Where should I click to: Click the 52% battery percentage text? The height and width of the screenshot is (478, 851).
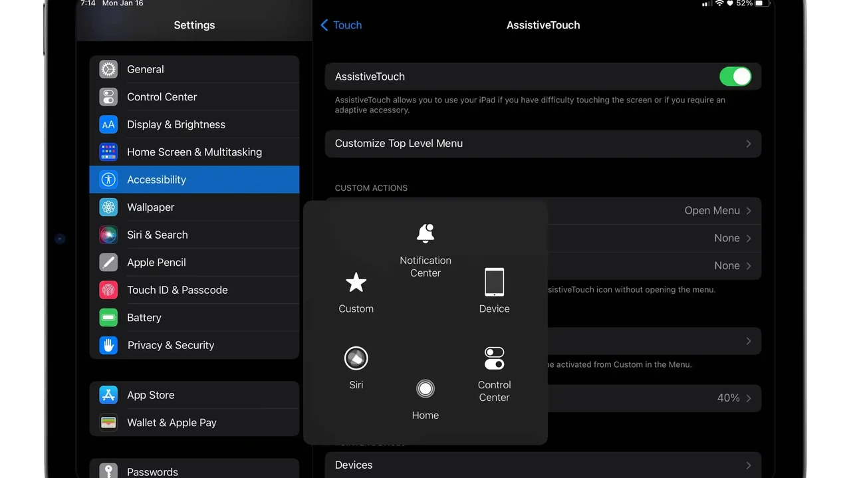coord(744,3)
